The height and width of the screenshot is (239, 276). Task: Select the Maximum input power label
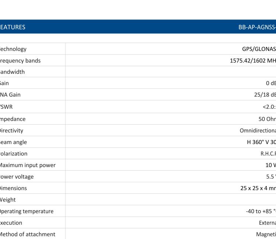click(28, 165)
